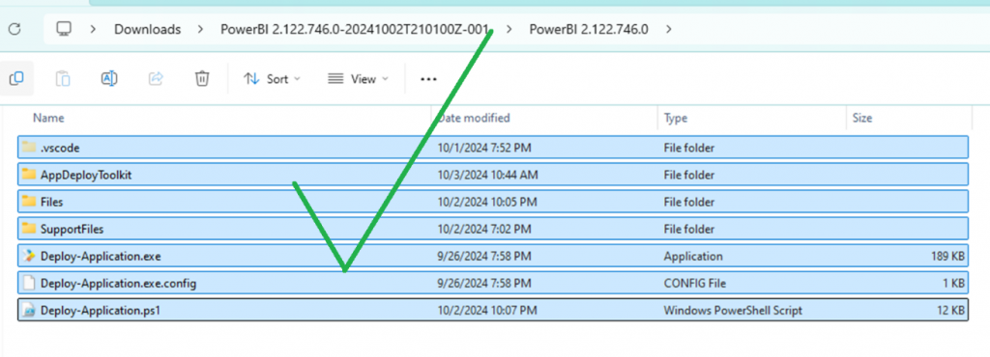This screenshot has width=990, height=357.
Task: Click PowerBI 2.122.746.0 breadcrumb segment
Action: click(x=589, y=29)
